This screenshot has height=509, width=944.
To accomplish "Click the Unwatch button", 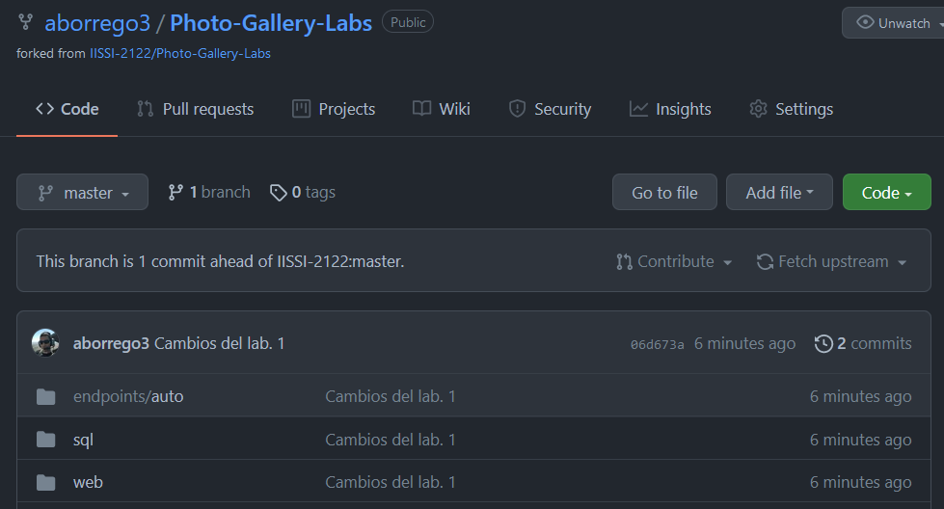I will pos(894,23).
